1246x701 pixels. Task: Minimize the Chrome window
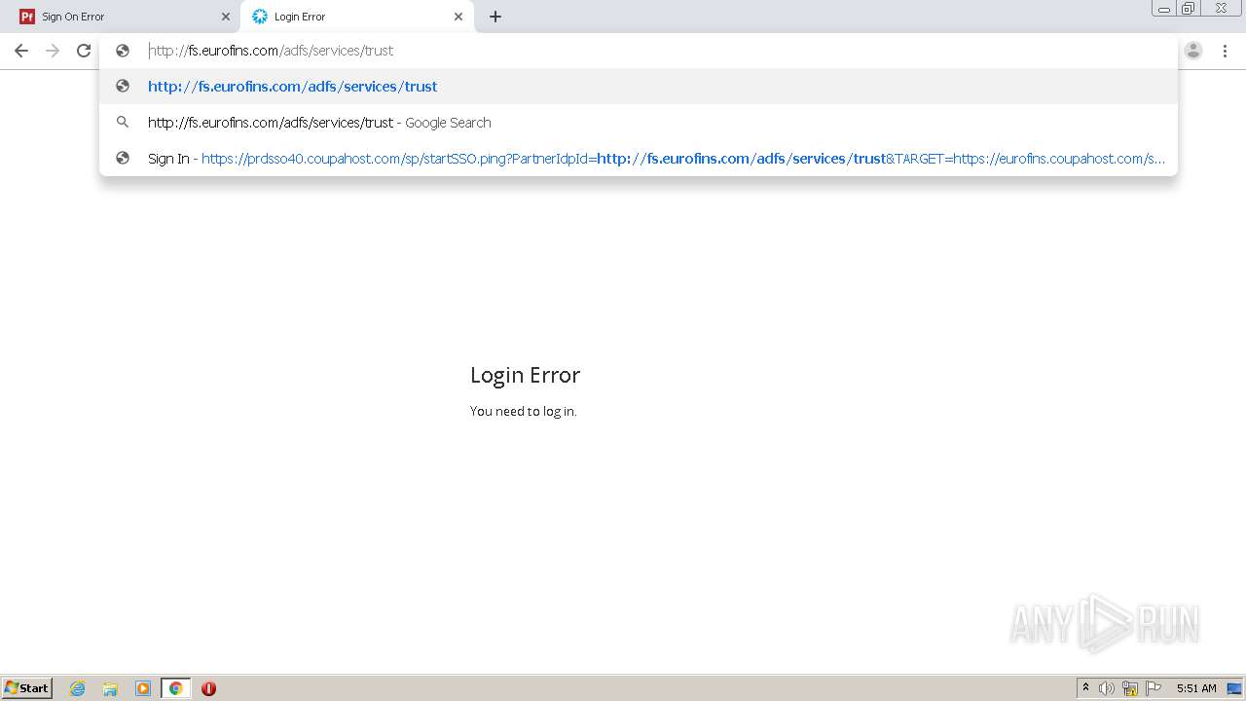[x=1164, y=8]
